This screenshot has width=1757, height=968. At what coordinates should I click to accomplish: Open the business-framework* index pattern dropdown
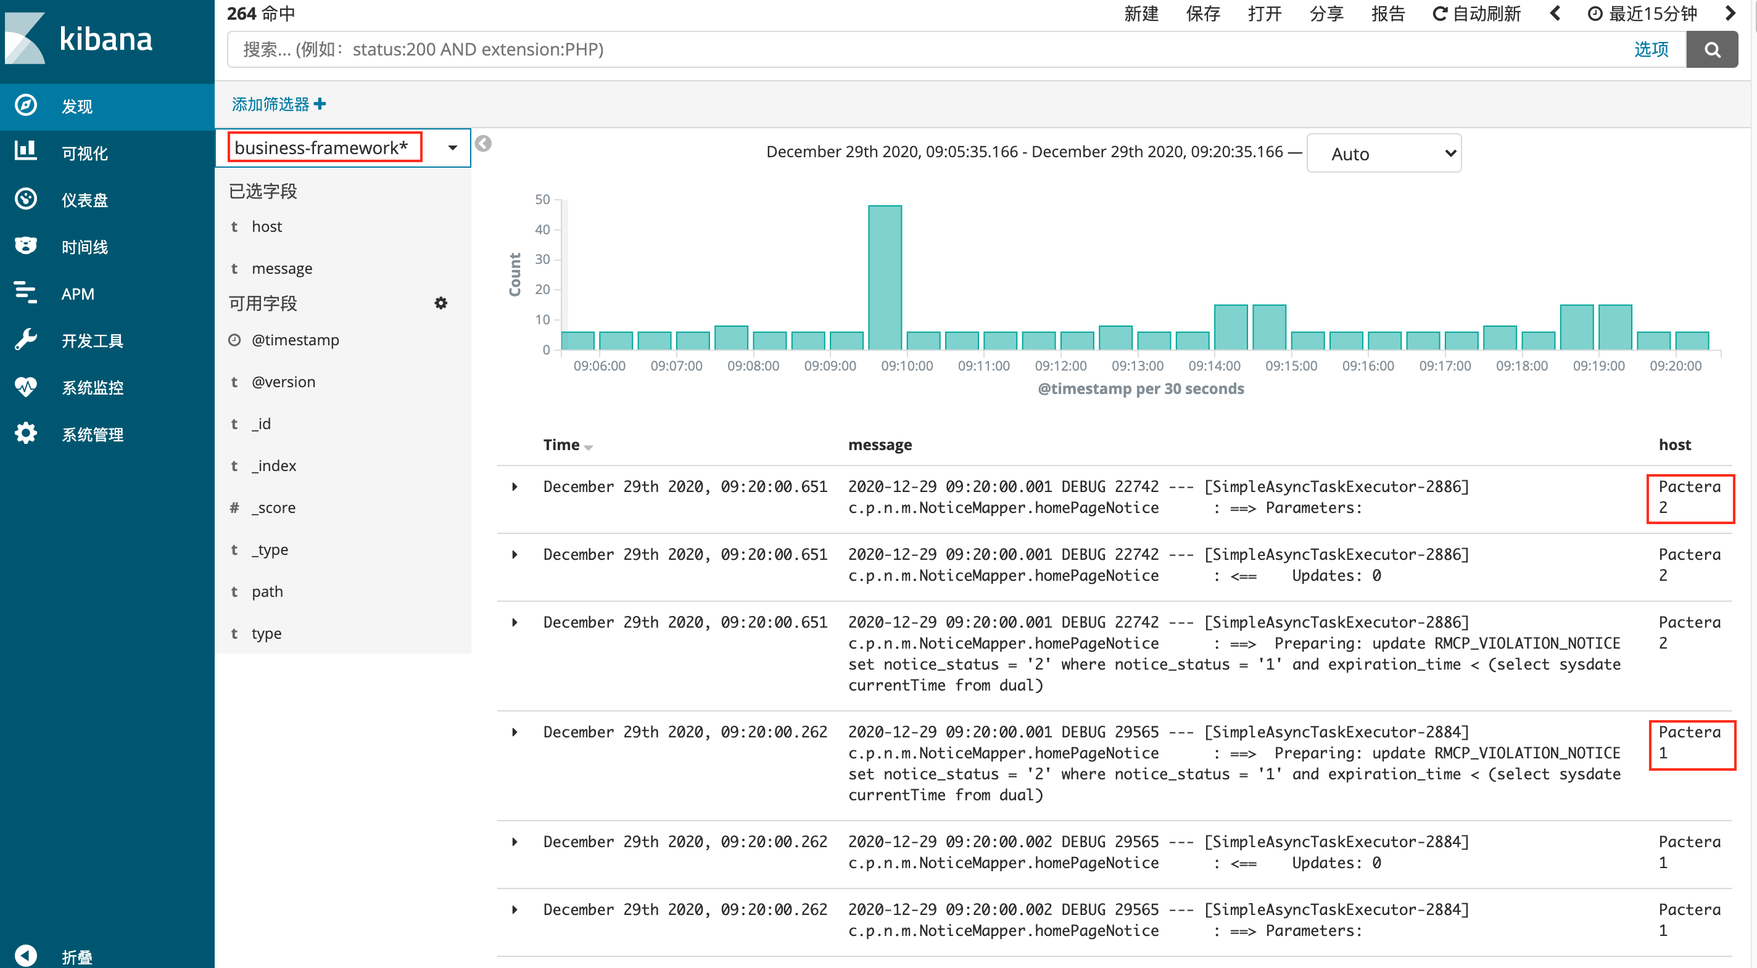[x=343, y=147]
